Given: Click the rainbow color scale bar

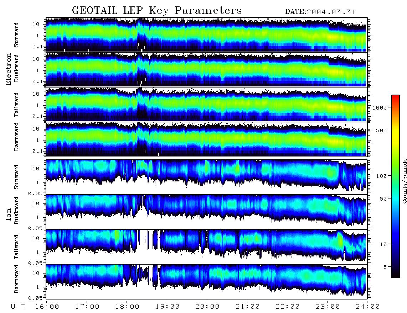Looking at the screenshot, I should pyautogui.click(x=396, y=187).
